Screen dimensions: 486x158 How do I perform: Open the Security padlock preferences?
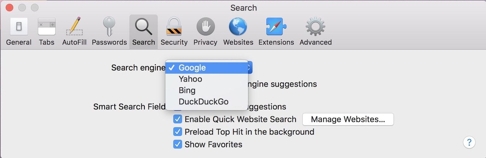tap(174, 32)
